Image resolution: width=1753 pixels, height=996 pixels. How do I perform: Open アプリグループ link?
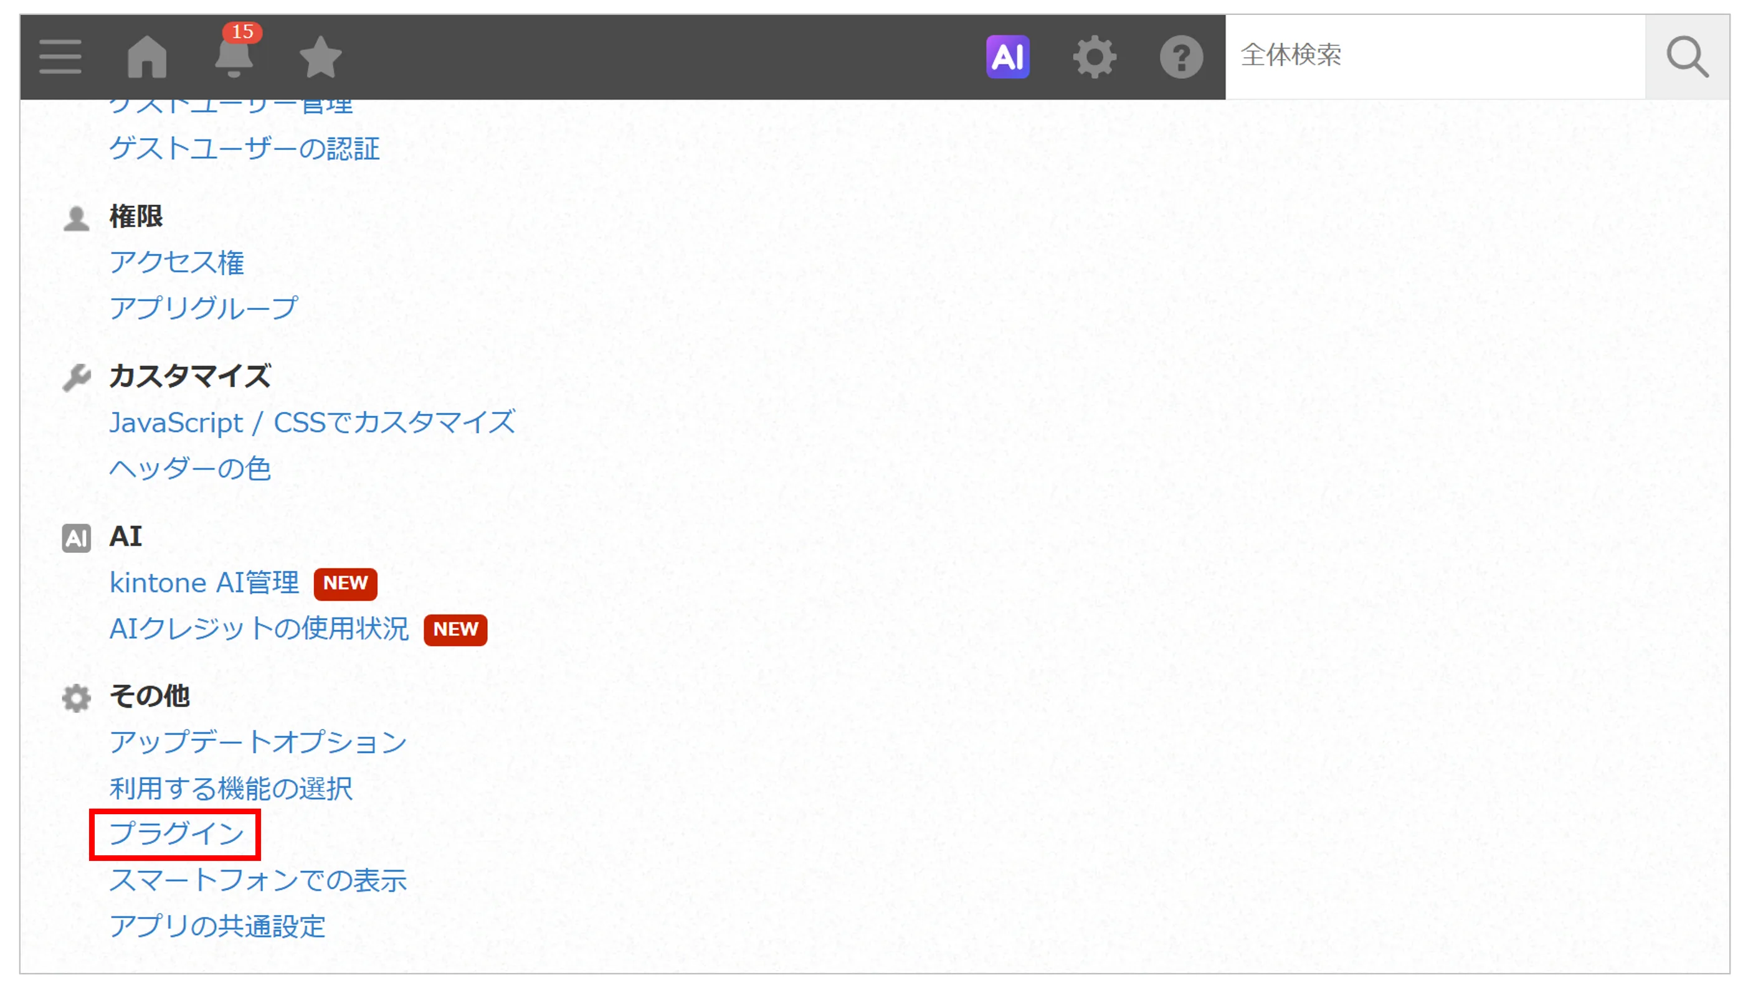204,308
